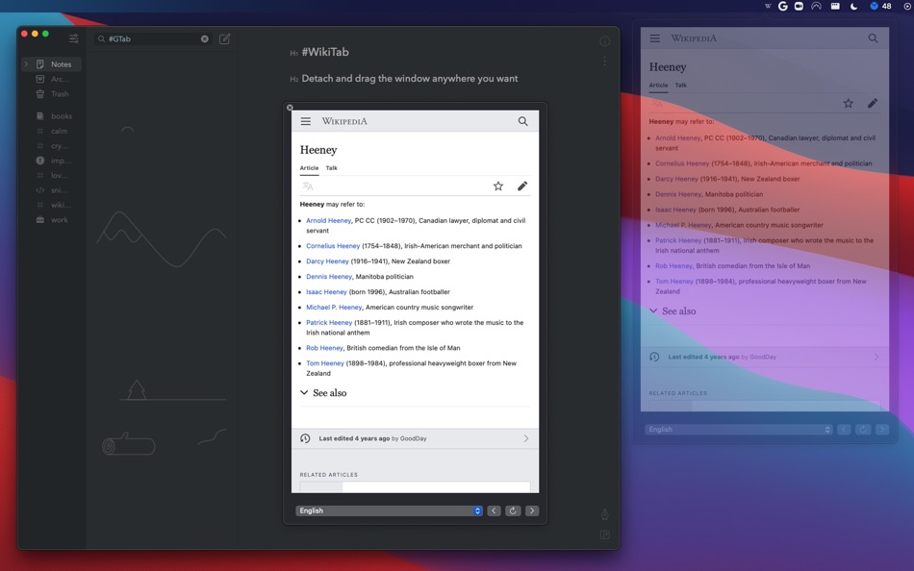Open English language dropdown in detached WikiTab panel

[739, 430]
